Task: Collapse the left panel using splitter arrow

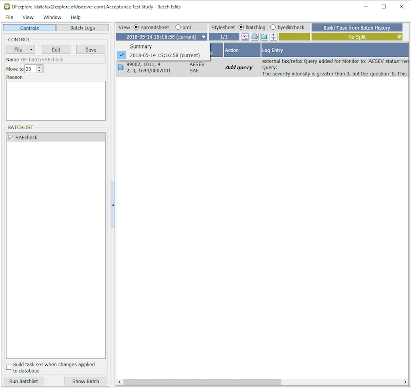Action: point(113,205)
